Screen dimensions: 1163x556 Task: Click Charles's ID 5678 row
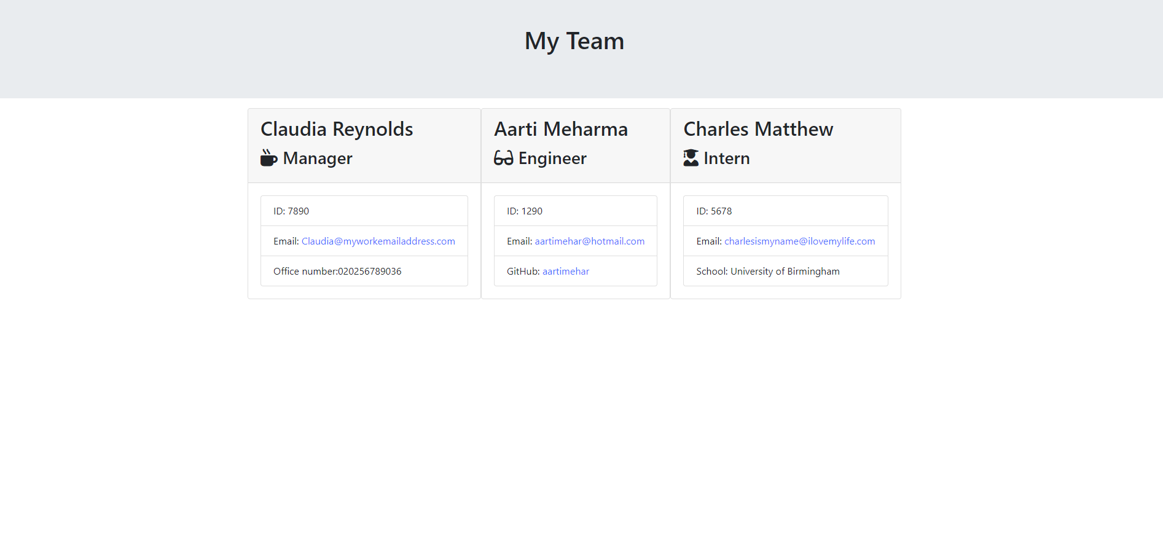click(x=785, y=211)
